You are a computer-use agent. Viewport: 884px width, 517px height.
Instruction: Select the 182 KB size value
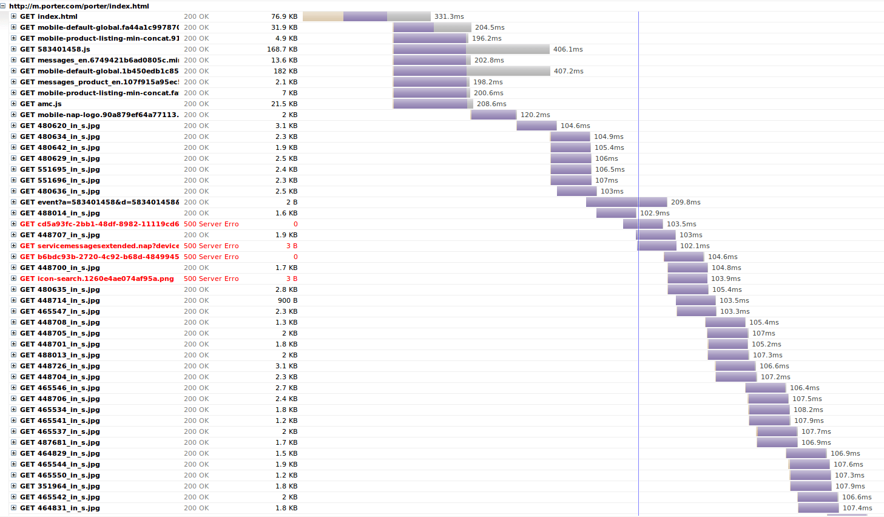point(285,71)
